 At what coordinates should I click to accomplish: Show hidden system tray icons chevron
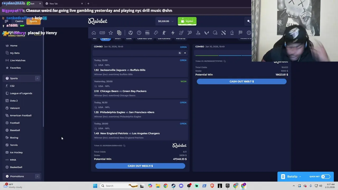pos(294,186)
